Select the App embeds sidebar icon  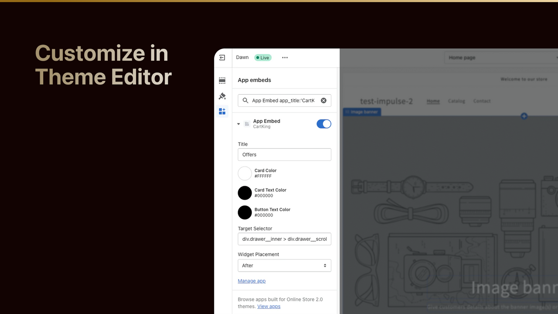222,111
